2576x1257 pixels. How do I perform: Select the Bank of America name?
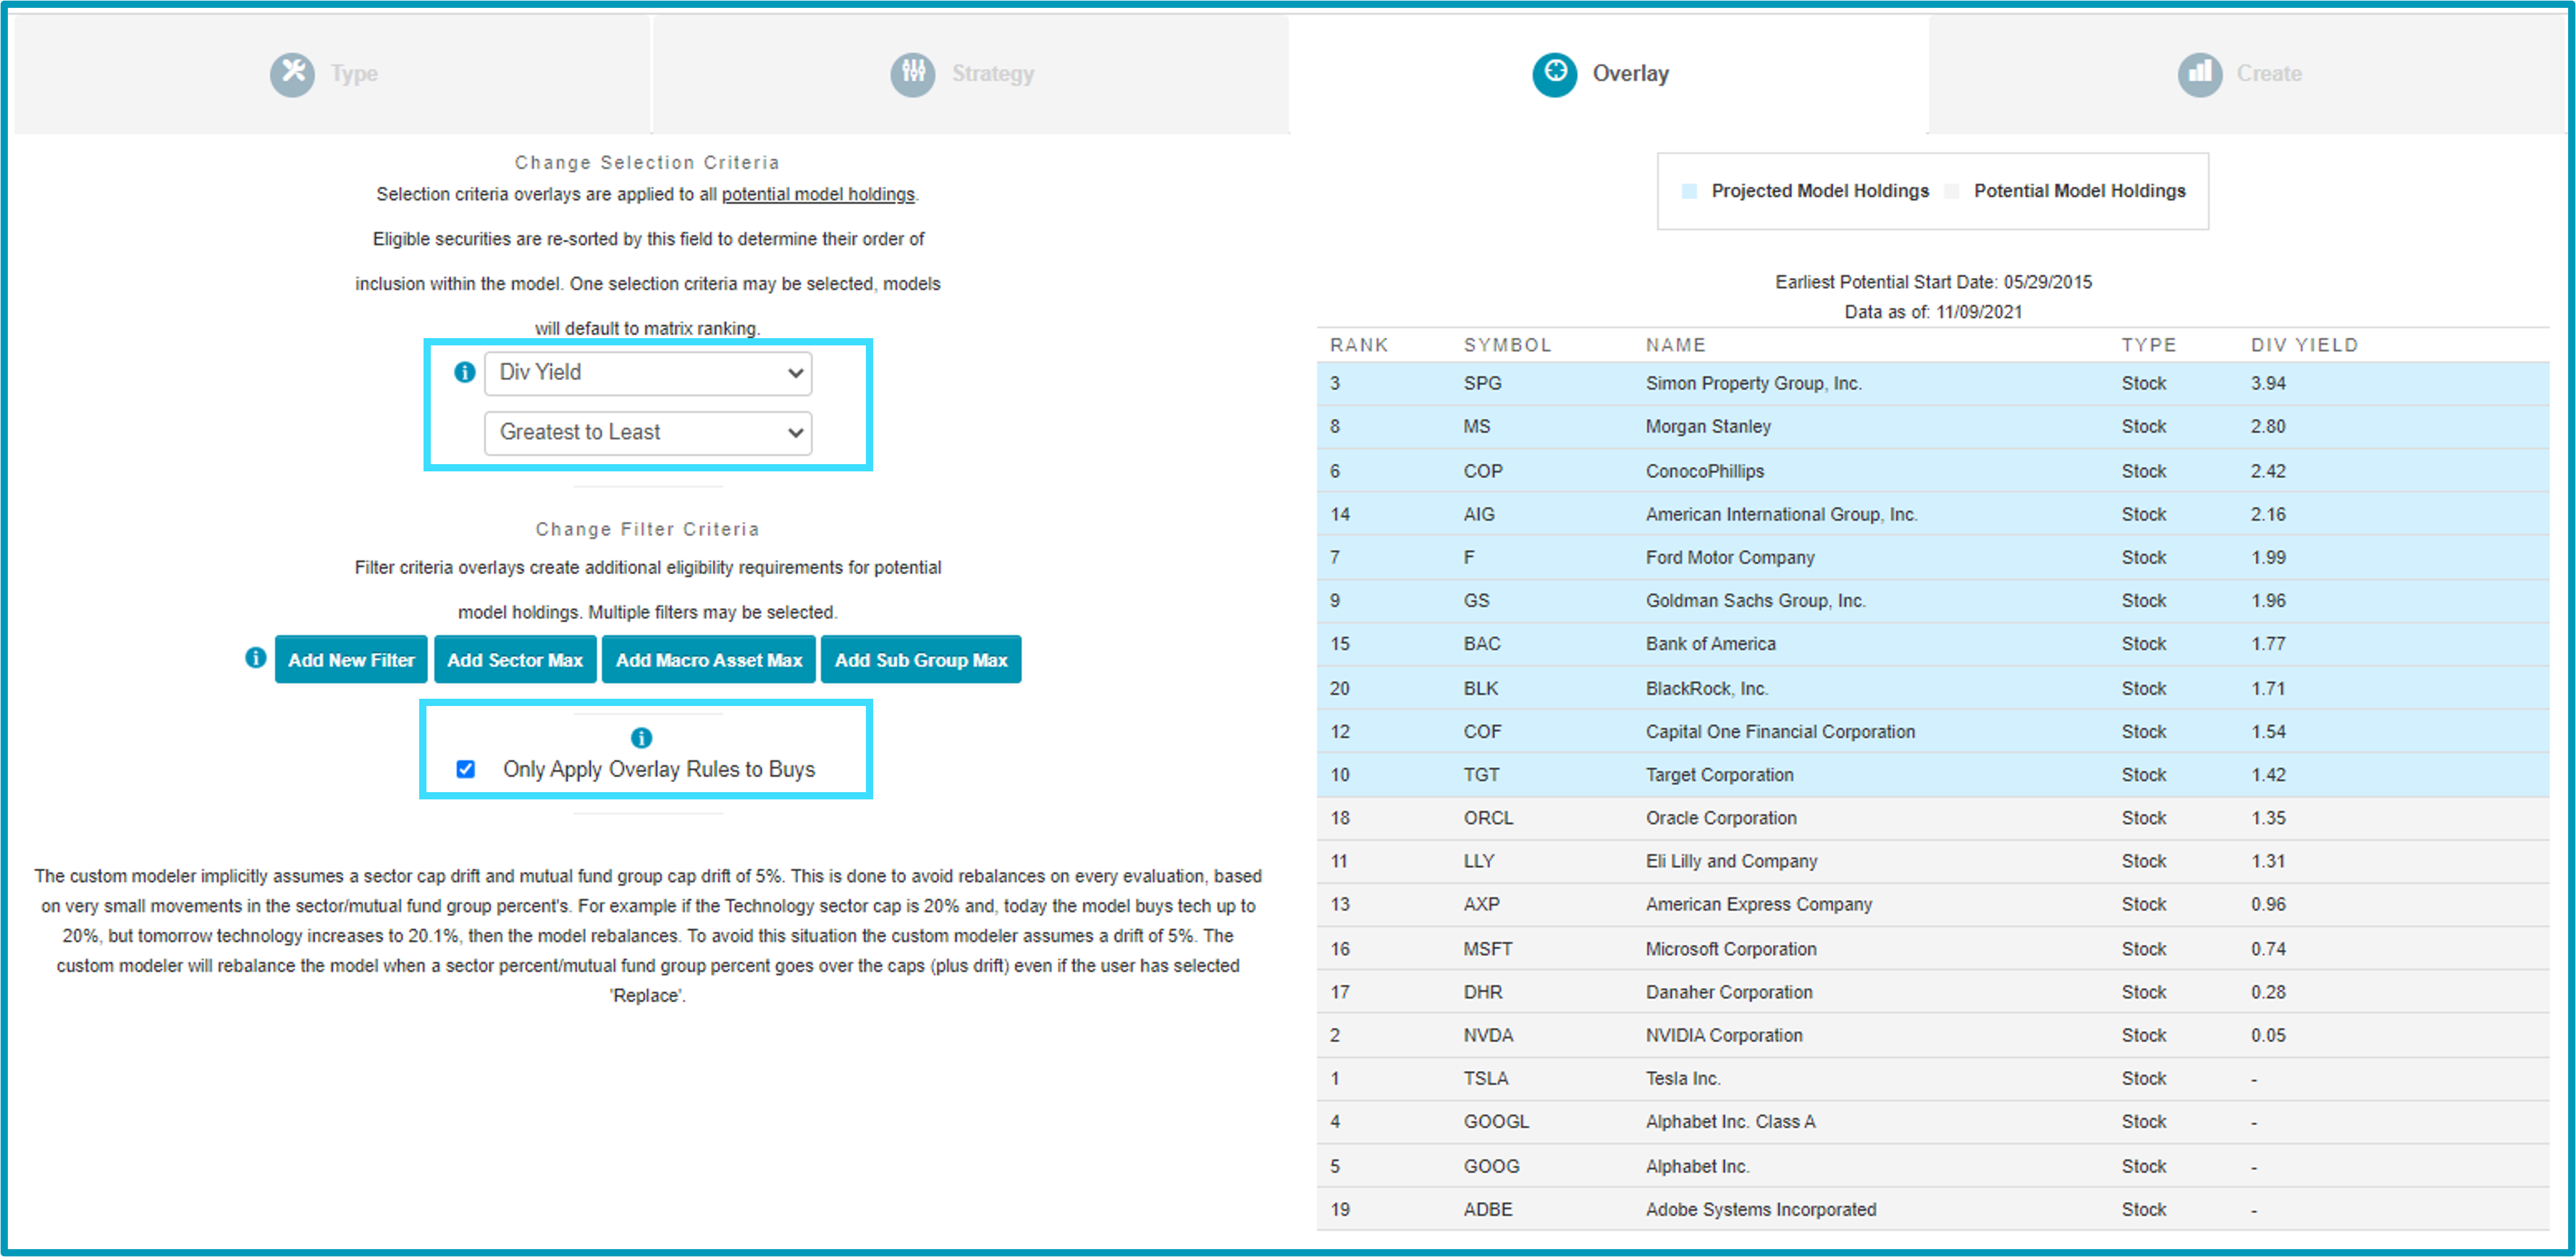point(1710,644)
